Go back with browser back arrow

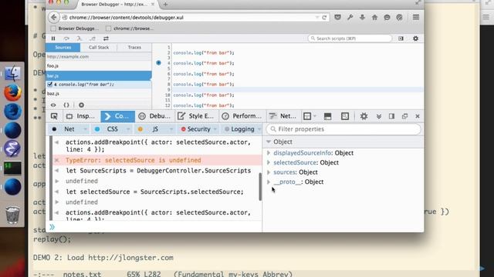point(54,17)
